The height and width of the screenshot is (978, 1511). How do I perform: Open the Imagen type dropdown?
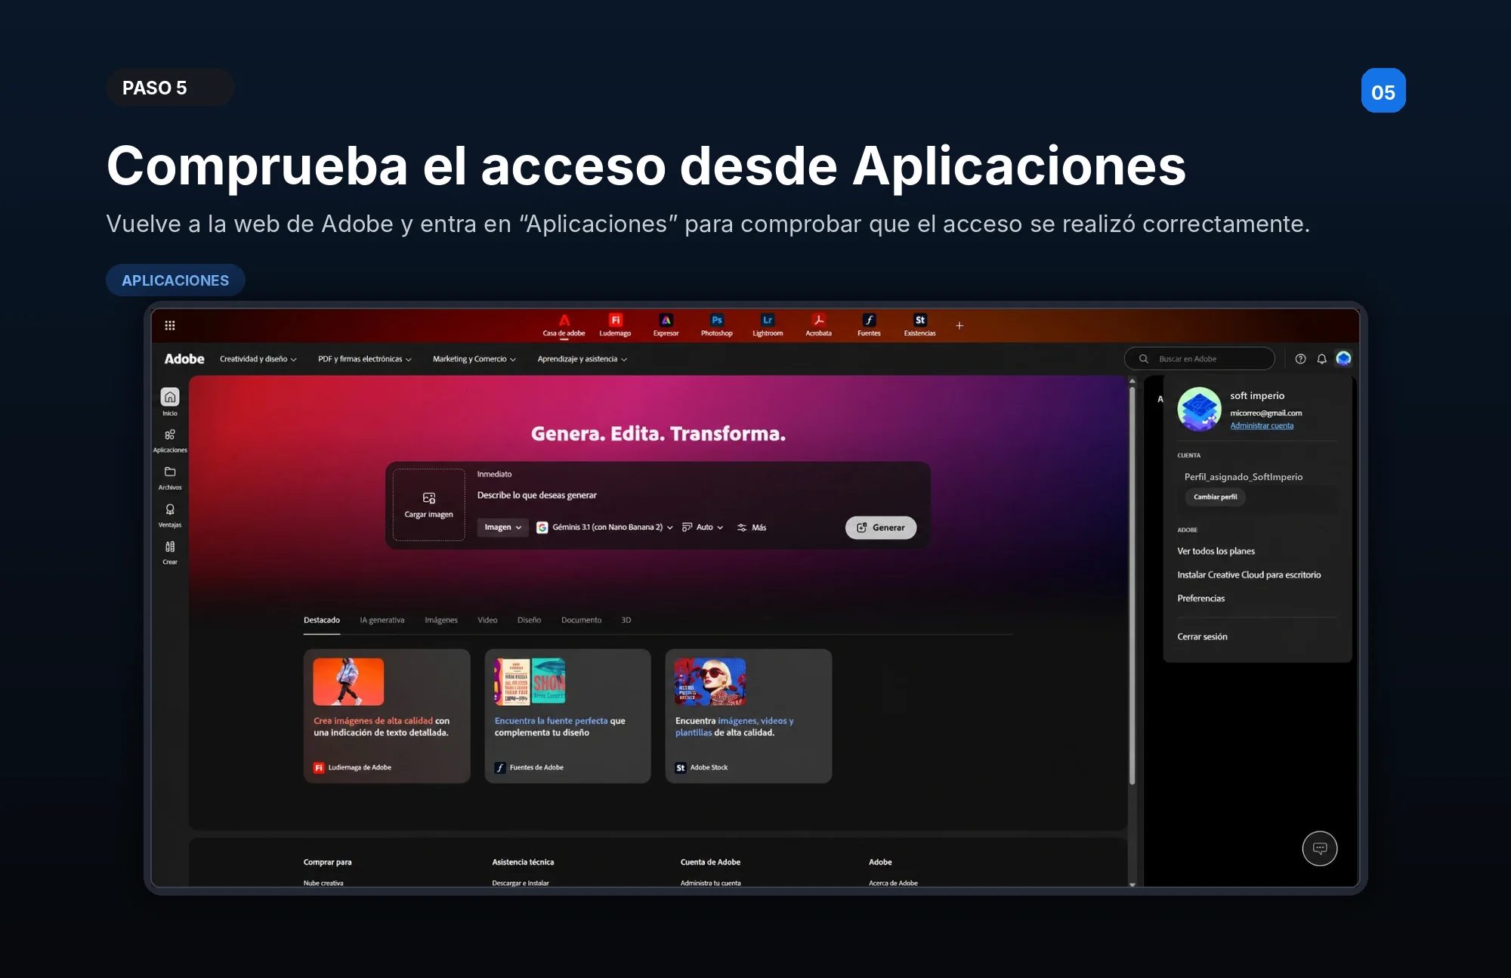502,528
